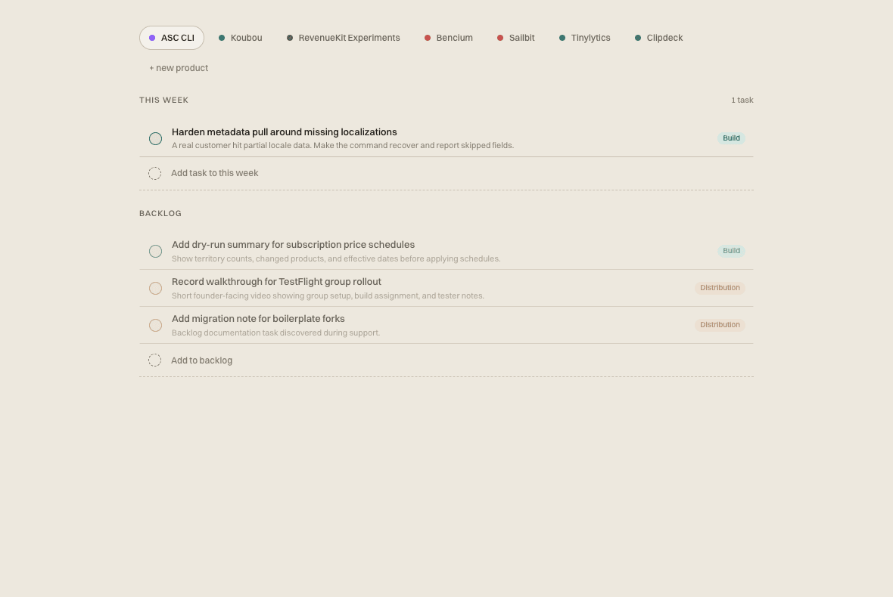Click the THIS WEEK section heading

pyautogui.click(x=164, y=100)
